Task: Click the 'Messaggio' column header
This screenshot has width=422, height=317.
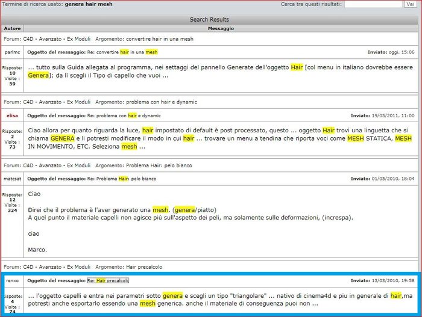Action: click(x=221, y=28)
